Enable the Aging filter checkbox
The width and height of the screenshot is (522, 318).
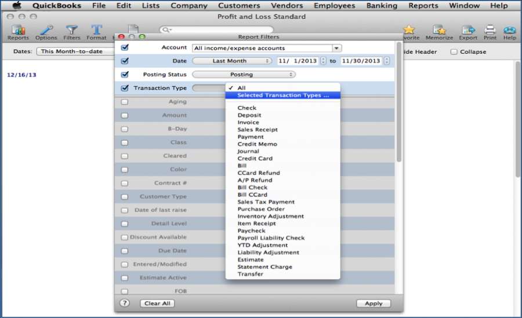pyautogui.click(x=125, y=102)
